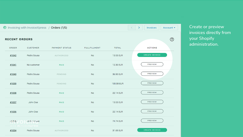Preview invoice for order #1037

[152, 102]
